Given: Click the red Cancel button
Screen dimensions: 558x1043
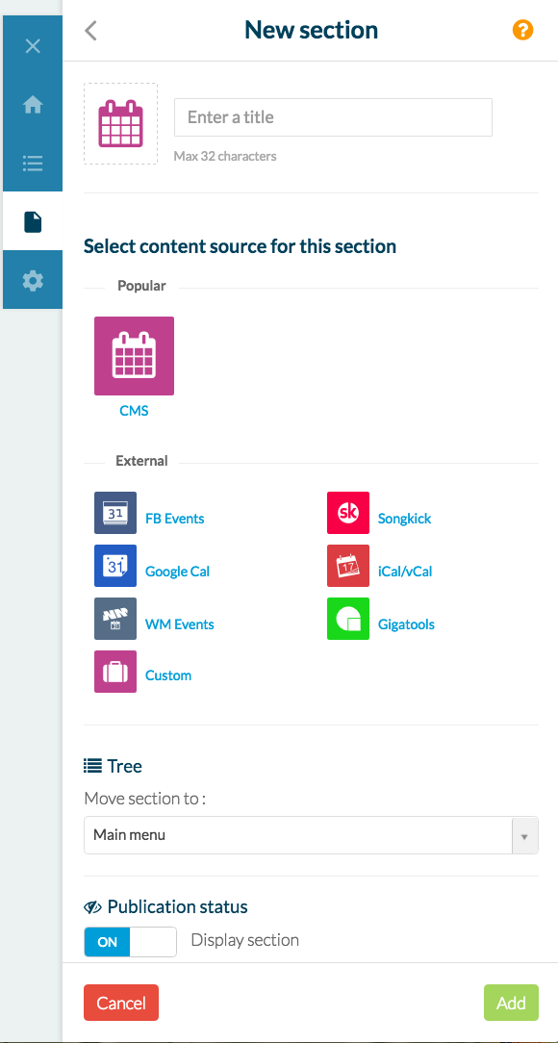Looking at the screenshot, I should click(x=121, y=1003).
